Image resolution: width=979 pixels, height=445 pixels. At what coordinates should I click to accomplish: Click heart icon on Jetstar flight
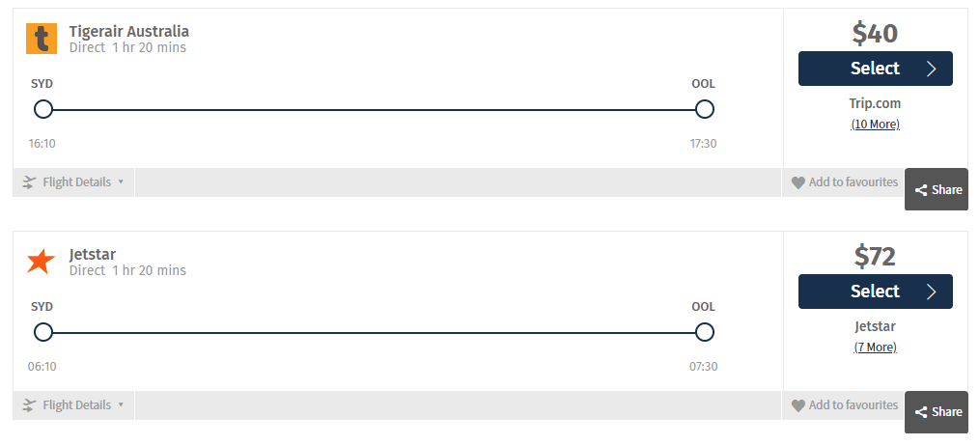coord(797,405)
